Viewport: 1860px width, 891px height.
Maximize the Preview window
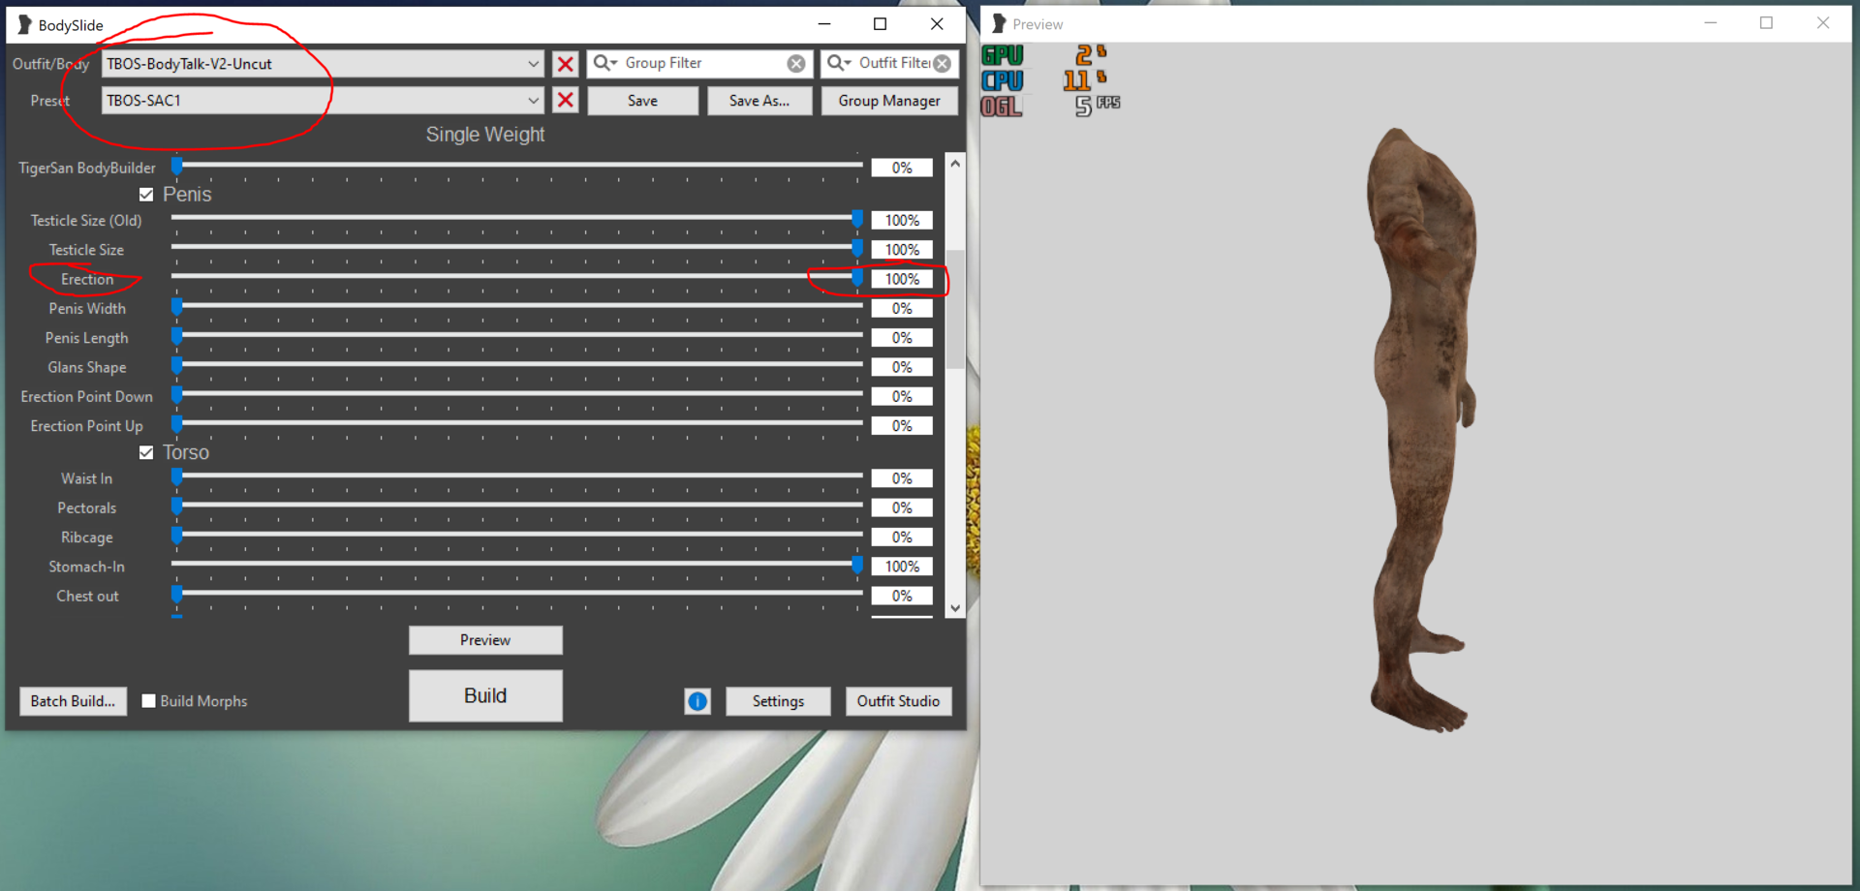[x=1766, y=23]
